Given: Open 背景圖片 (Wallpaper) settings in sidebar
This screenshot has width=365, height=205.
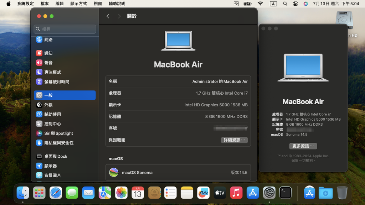Looking at the screenshot, I should point(65,175).
